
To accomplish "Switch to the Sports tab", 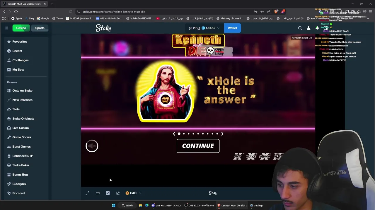I will click(x=40, y=28).
